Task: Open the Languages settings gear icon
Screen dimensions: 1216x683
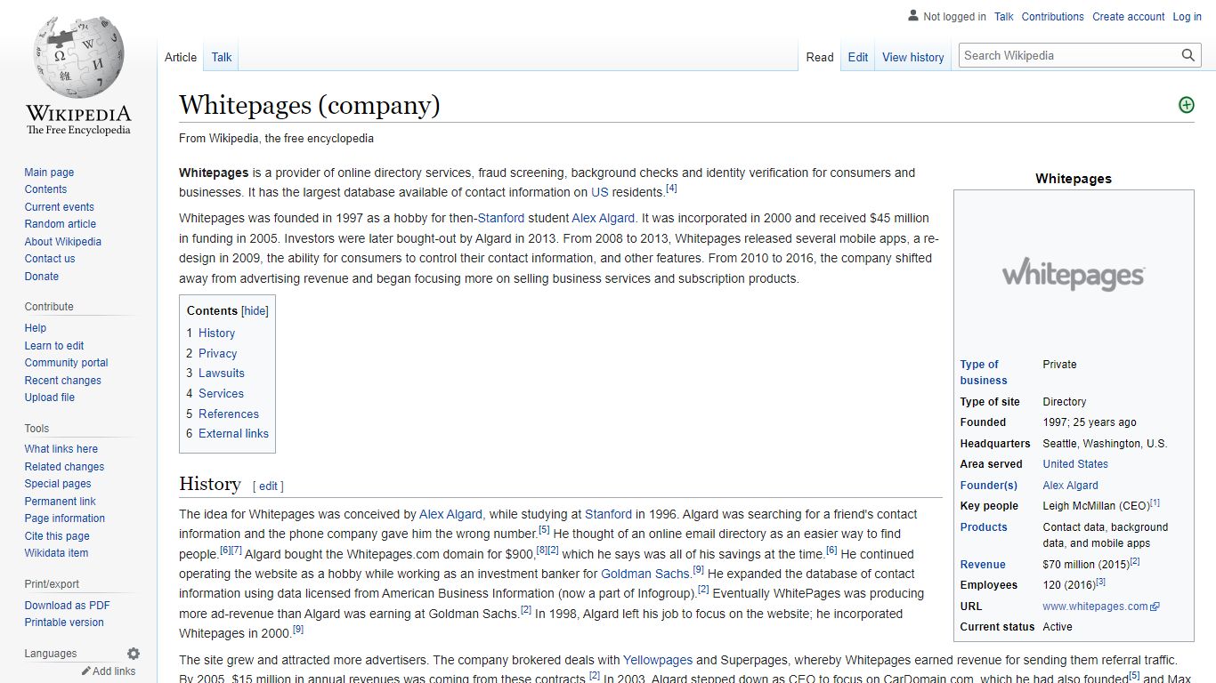Action: pyautogui.click(x=134, y=654)
